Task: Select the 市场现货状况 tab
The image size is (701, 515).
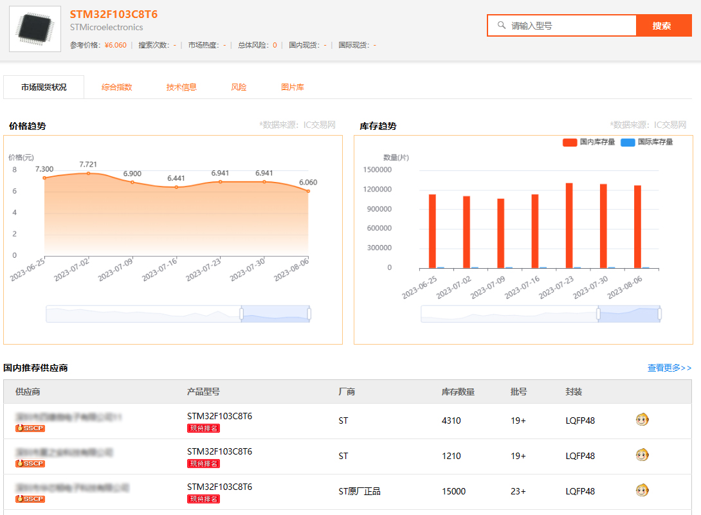Action: pos(44,87)
